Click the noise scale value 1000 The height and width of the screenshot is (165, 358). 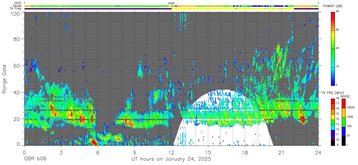click(x=349, y=117)
